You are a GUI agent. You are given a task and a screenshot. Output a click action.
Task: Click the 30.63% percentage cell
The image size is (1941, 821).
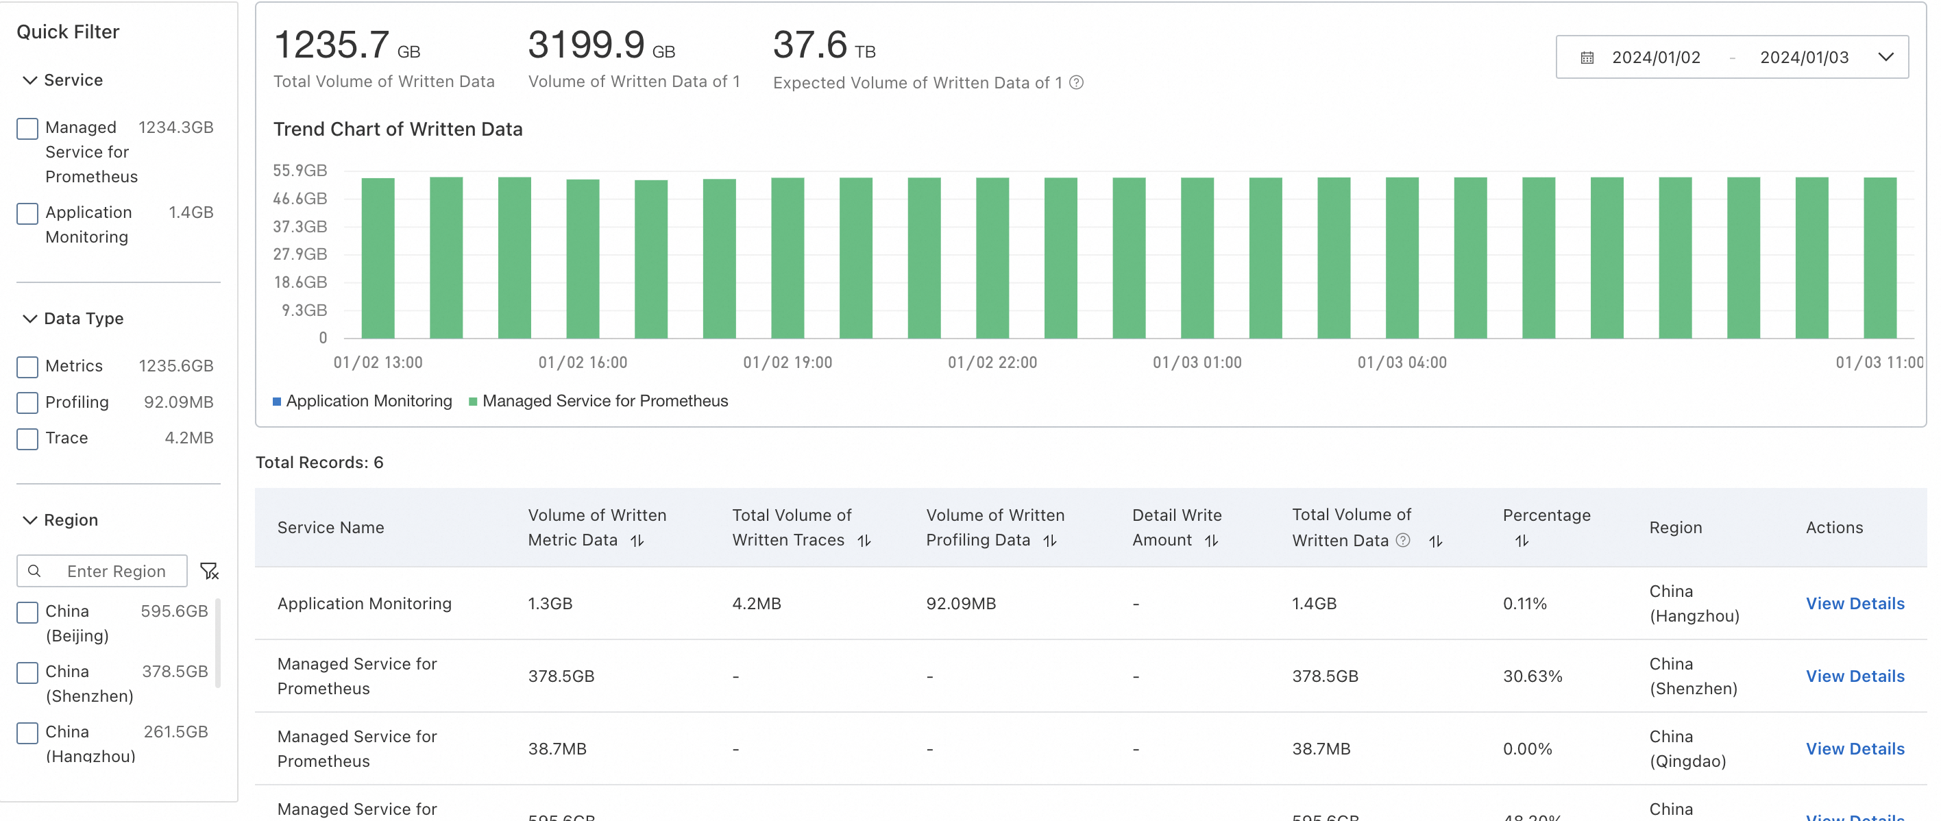coord(1533,676)
